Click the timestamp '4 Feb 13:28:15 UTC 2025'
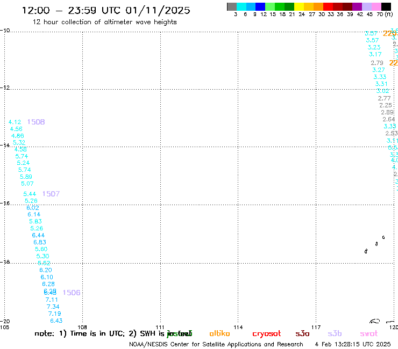 pyautogui.click(x=353, y=344)
